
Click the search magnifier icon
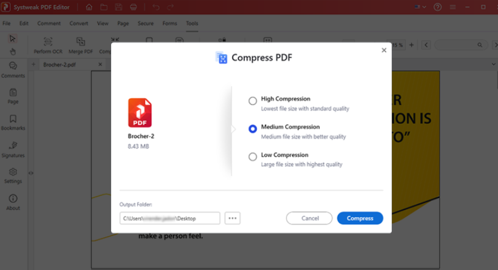480,45
